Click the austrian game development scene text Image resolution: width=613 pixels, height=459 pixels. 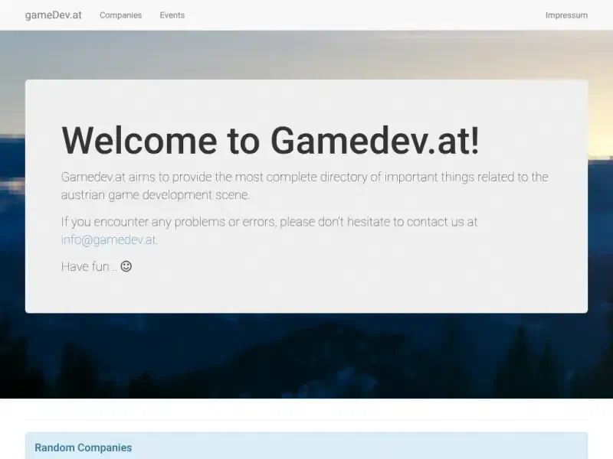156,194
